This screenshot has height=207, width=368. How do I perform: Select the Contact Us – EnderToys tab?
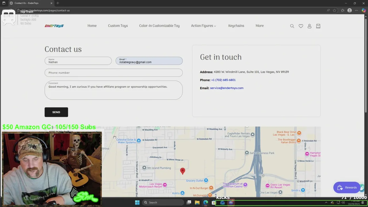click(31, 3)
